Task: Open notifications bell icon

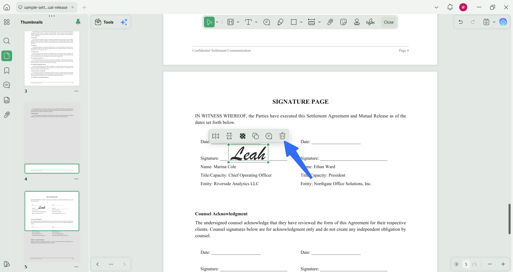Action: click(x=450, y=7)
